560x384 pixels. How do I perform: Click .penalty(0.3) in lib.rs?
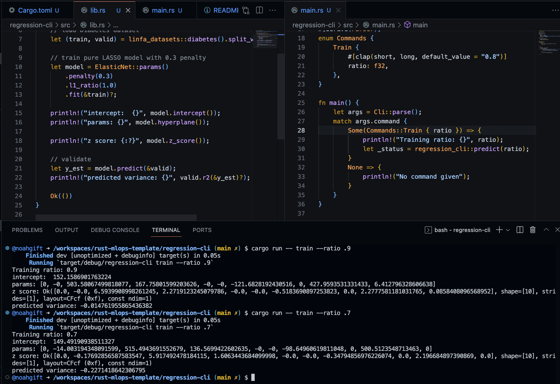89,76
